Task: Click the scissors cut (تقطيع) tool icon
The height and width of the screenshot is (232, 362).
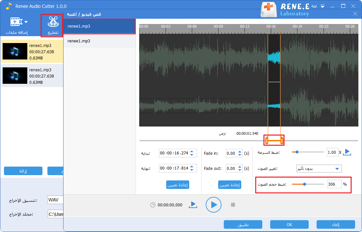Action: pos(53,22)
